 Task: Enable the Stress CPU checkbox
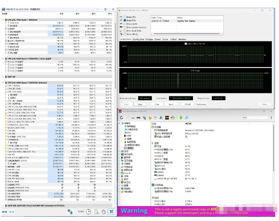pos(124,17)
